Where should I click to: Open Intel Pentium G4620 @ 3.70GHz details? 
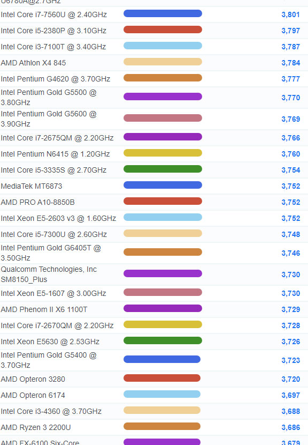(x=56, y=79)
